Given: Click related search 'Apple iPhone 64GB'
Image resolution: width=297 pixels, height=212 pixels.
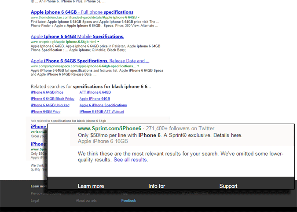Looking at the screenshot, I should click(x=95, y=99).
